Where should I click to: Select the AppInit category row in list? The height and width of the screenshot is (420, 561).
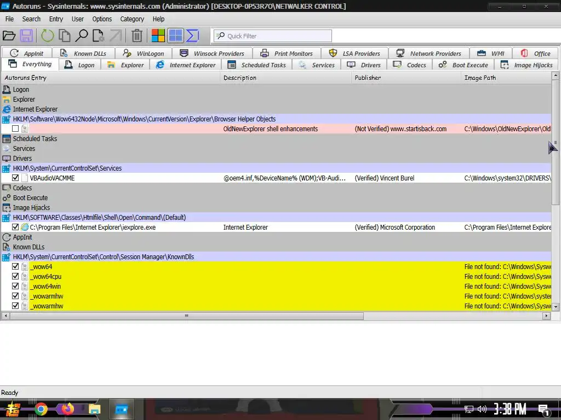click(x=276, y=237)
